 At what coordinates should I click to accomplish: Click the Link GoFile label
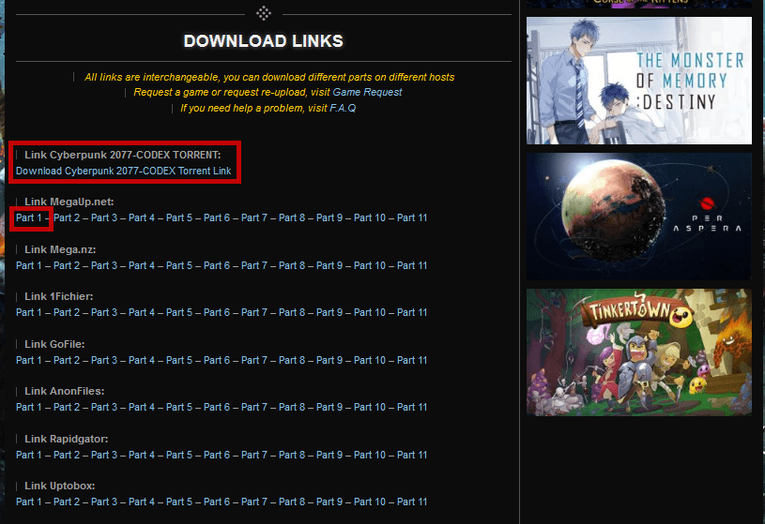click(54, 344)
